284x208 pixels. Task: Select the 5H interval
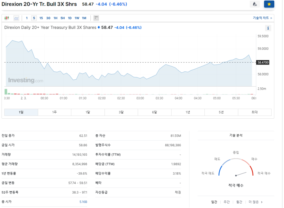(x=63, y=18)
